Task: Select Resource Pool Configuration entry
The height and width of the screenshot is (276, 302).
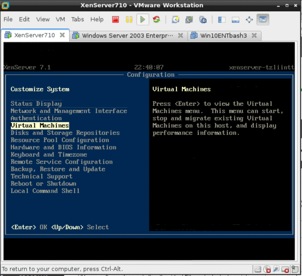Action: [60, 140]
